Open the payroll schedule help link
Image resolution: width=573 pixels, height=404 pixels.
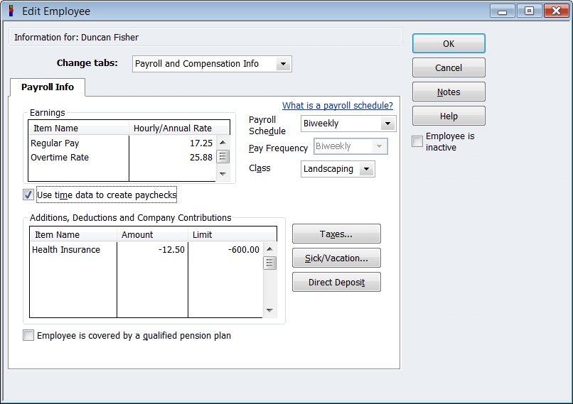[337, 106]
